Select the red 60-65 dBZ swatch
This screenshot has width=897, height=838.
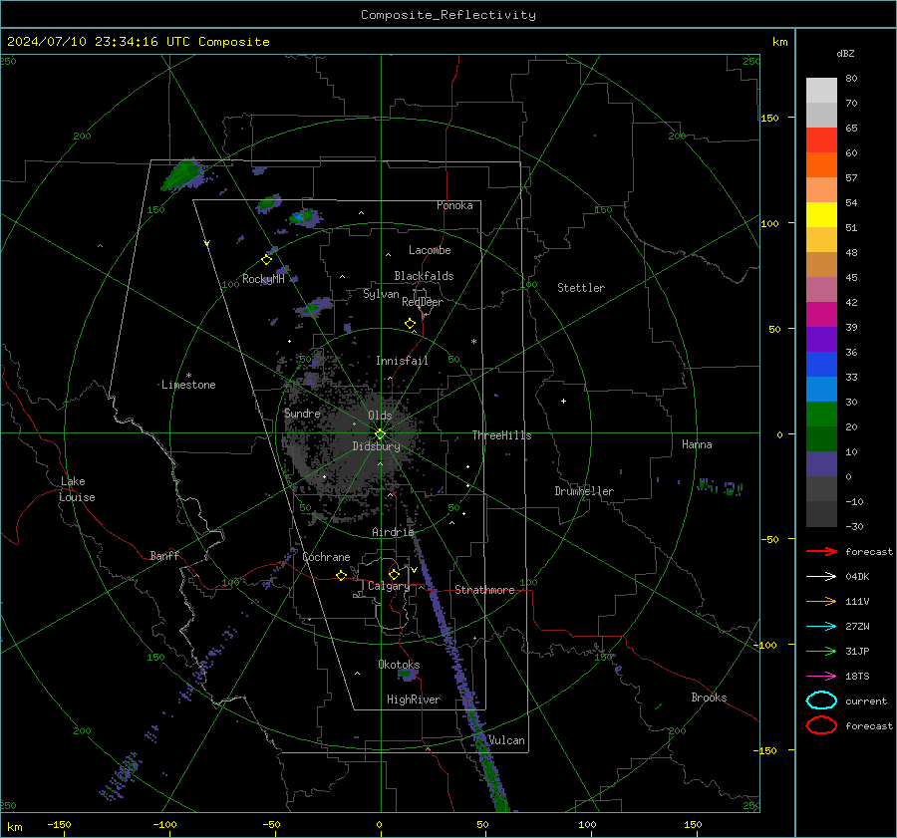(x=821, y=140)
